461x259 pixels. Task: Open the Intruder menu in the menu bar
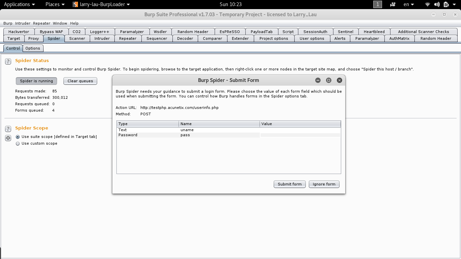tap(23, 23)
